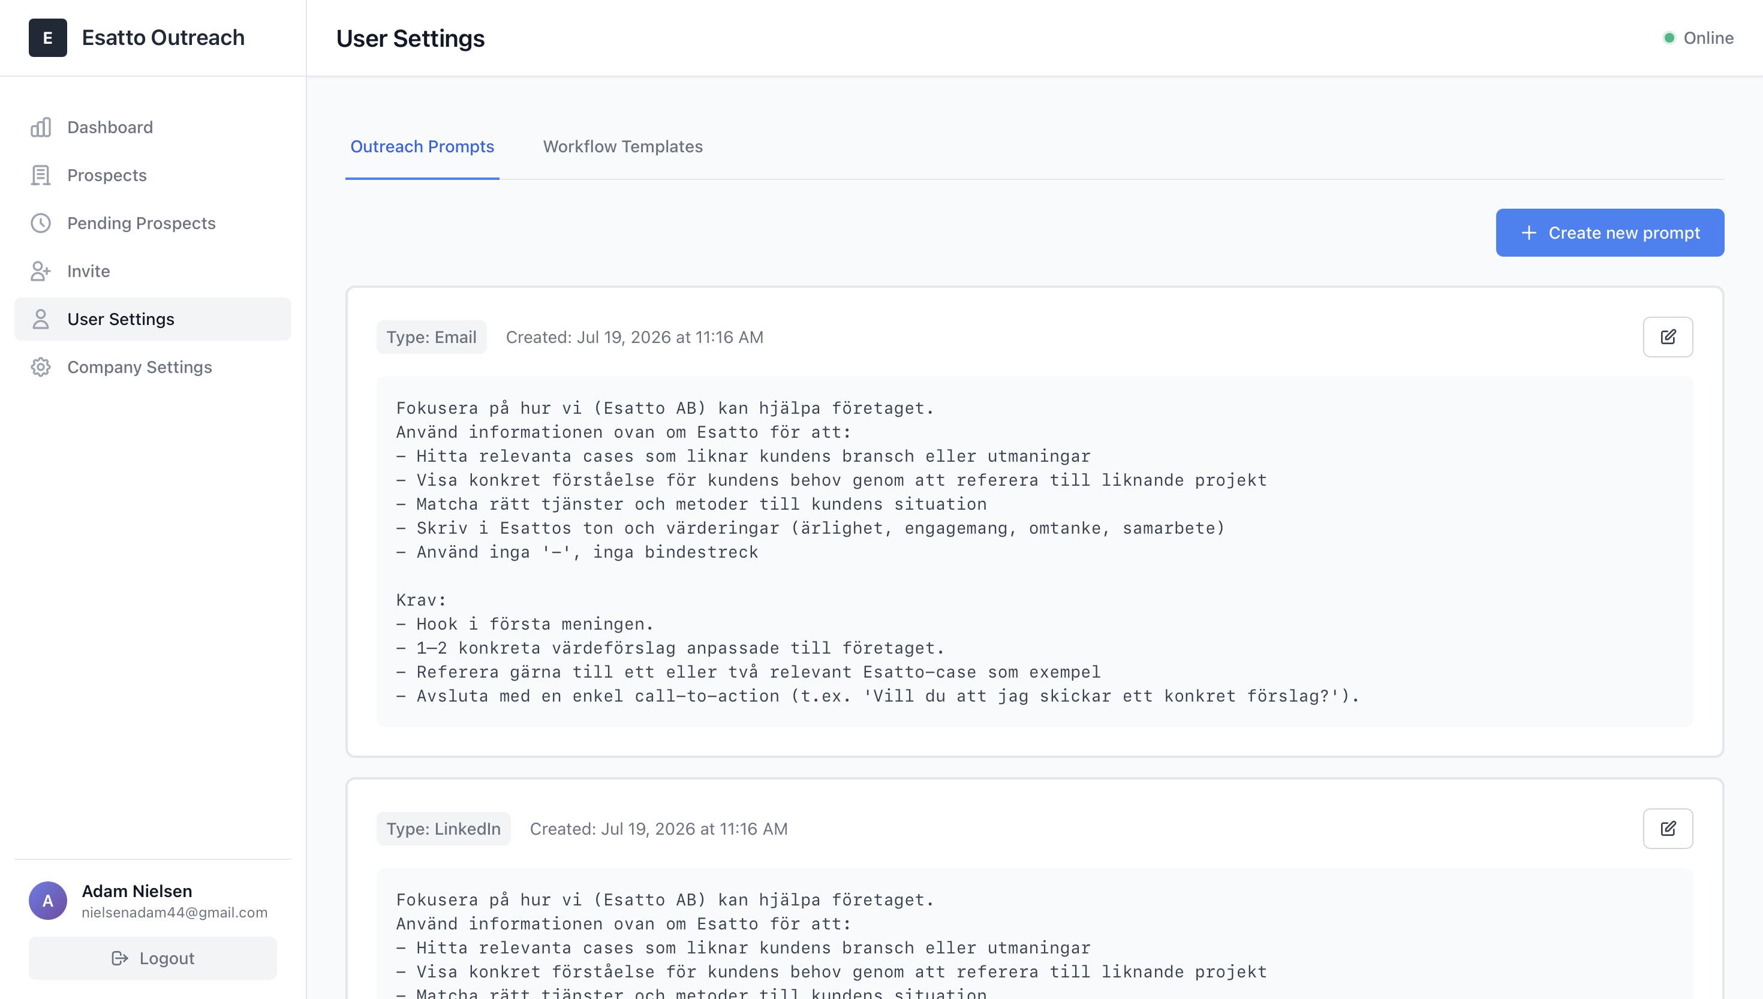Edit the LinkedIn prompt via pencil icon
This screenshot has width=1763, height=999.
tap(1668, 829)
